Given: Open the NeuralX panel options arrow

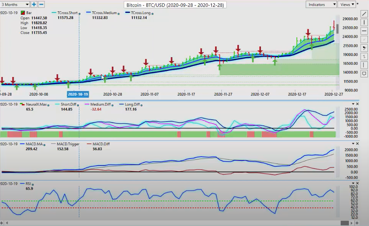Looking at the screenshot, I should pos(353,104).
